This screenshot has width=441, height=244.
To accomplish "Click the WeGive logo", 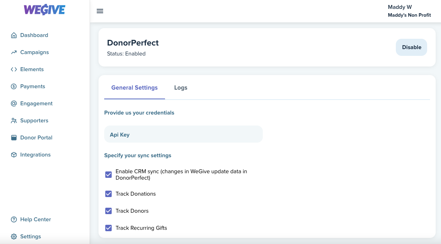I will pos(44,10).
